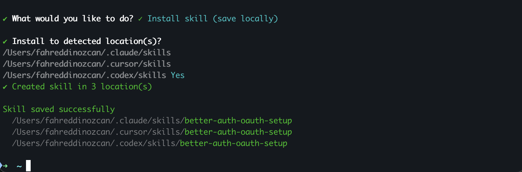Click the checkmark before "Created skill in 3 location(s)"
Image resolution: width=522 pixels, height=172 pixels.
(x=5, y=87)
